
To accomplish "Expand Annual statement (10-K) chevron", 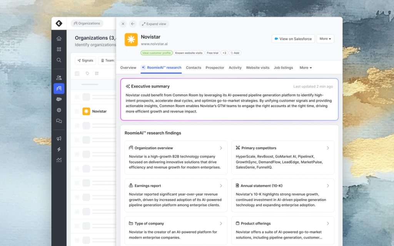I will pyautogui.click(x=328, y=186).
